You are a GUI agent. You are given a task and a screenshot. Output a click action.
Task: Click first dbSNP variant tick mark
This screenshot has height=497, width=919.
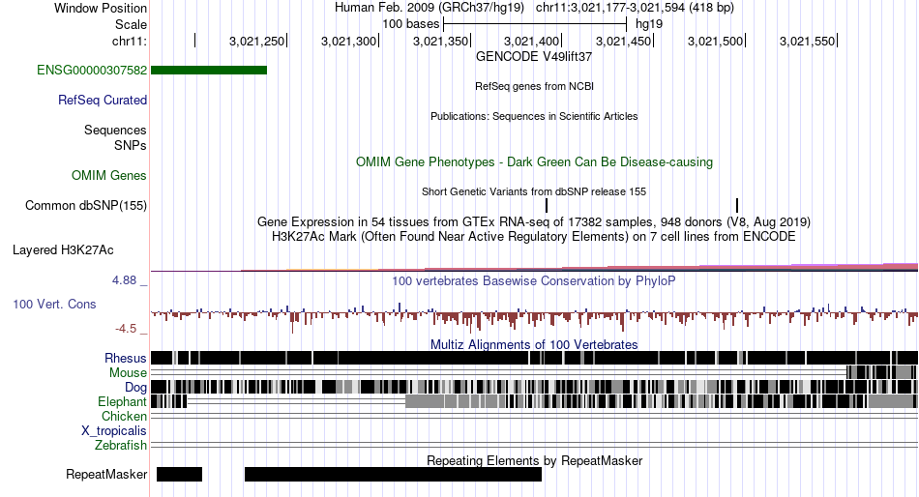[547, 206]
